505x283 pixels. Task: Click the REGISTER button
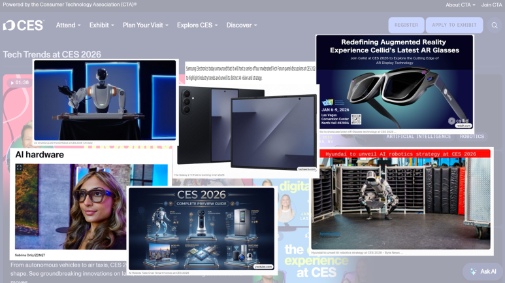point(406,25)
